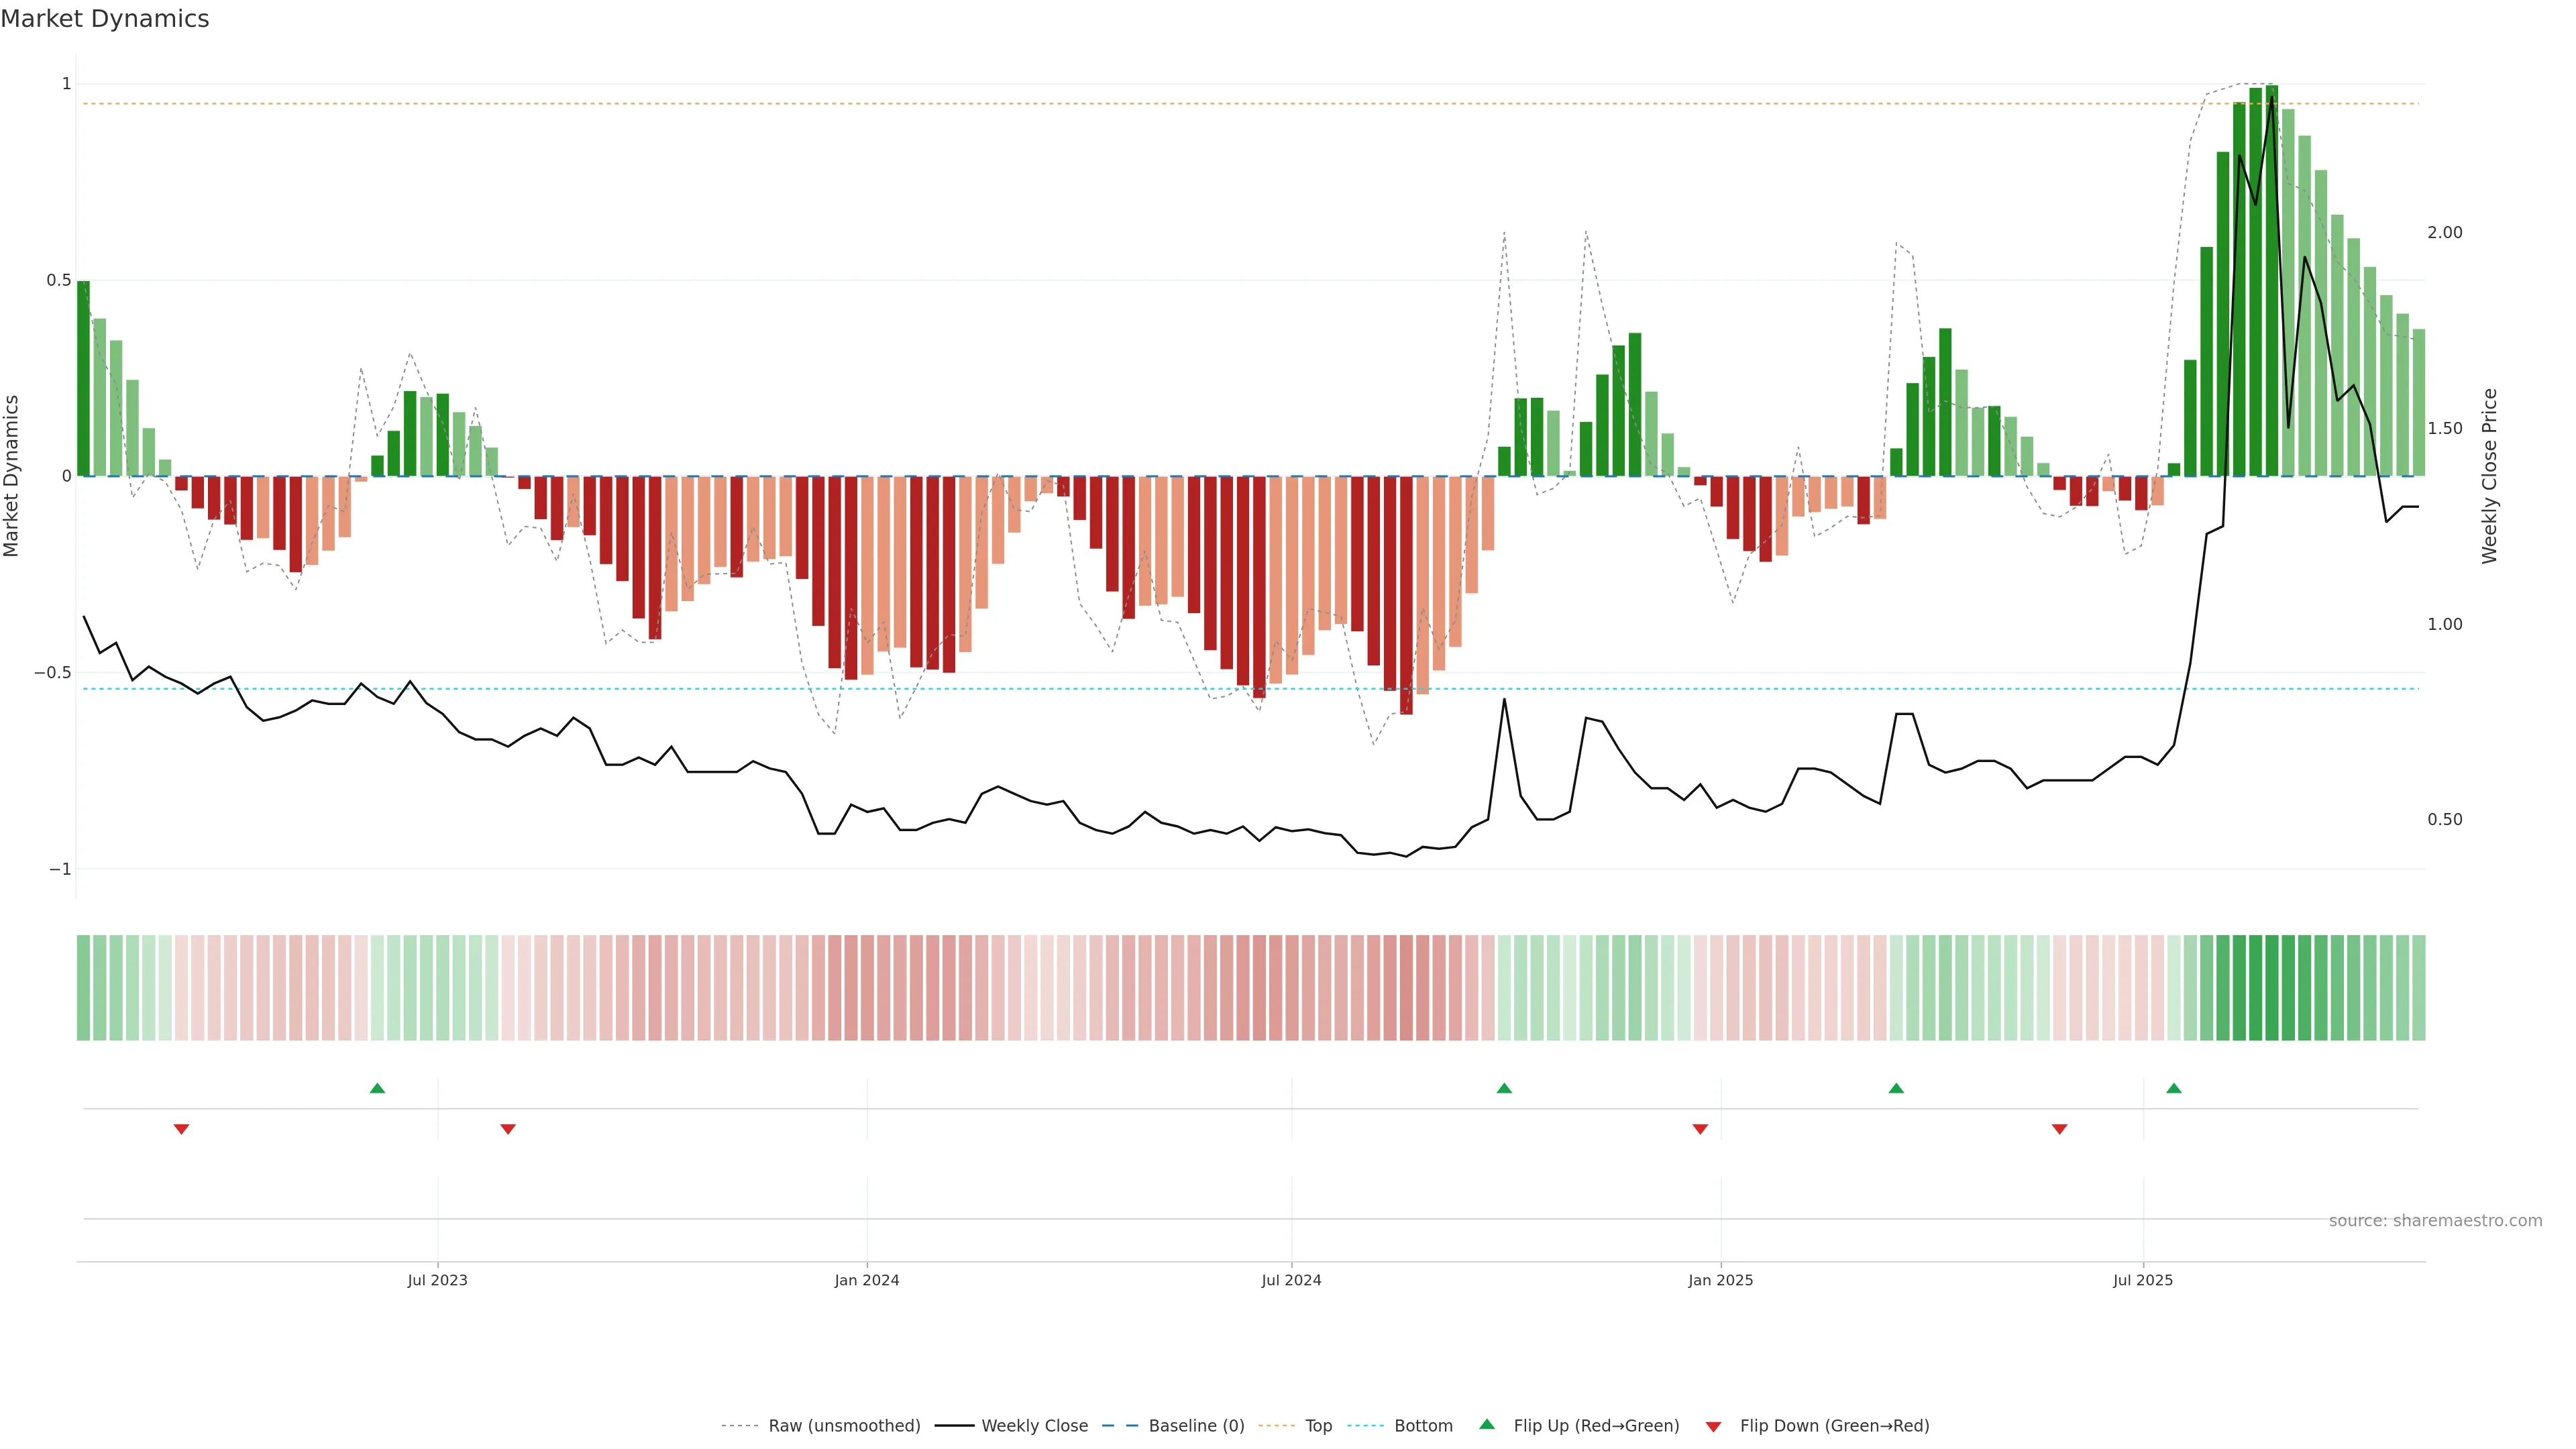Image resolution: width=2576 pixels, height=1449 pixels.
Task: Click the green flip-up triangle near Oct 2024
Action: coord(1504,1088)
